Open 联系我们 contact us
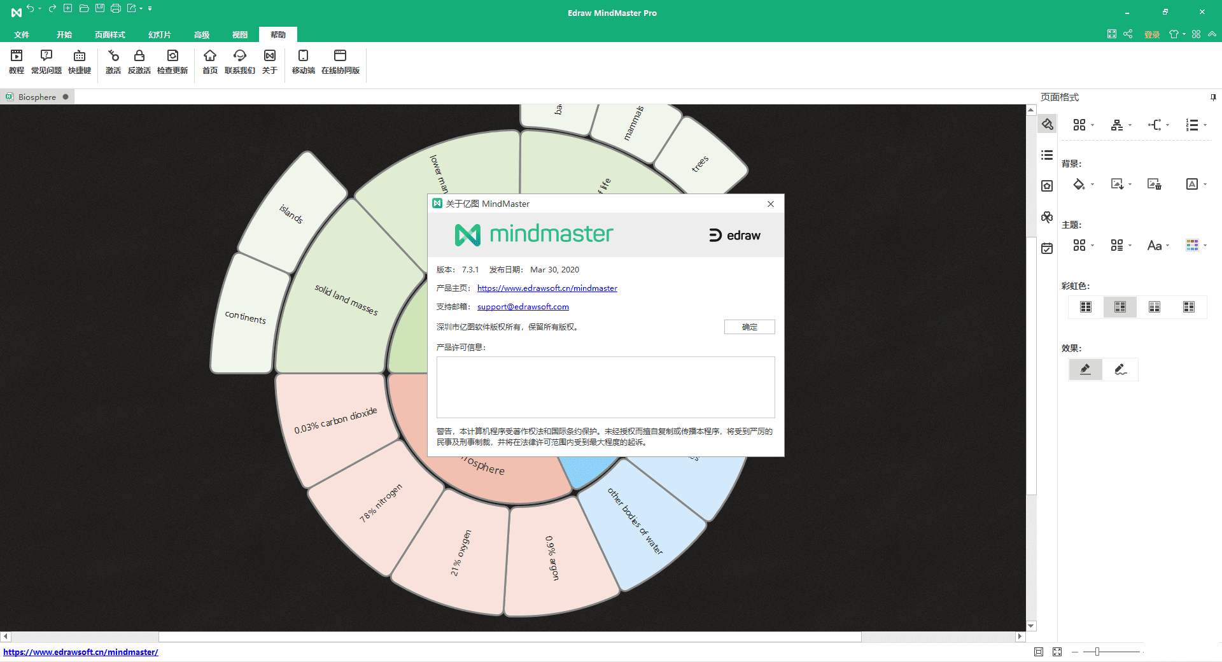 240,62
